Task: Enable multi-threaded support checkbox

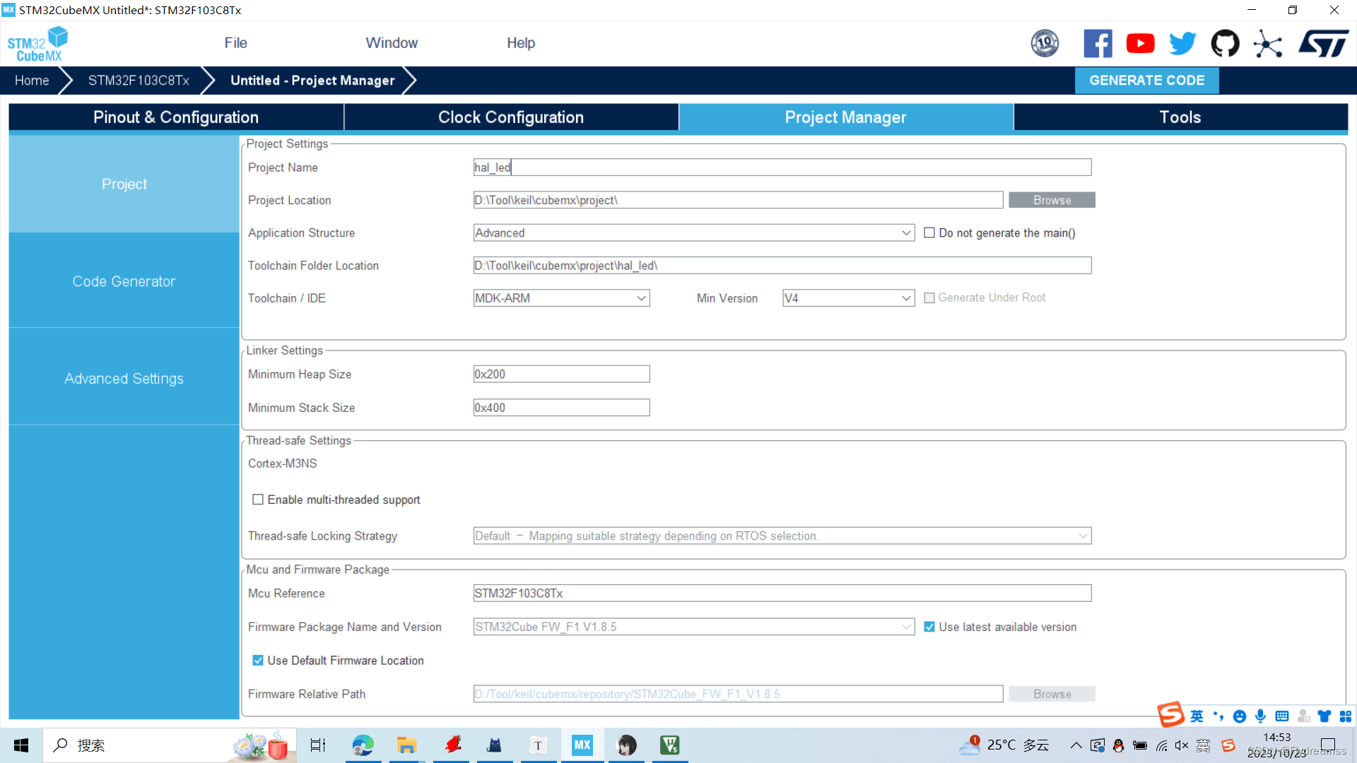Action: [258, 499]
